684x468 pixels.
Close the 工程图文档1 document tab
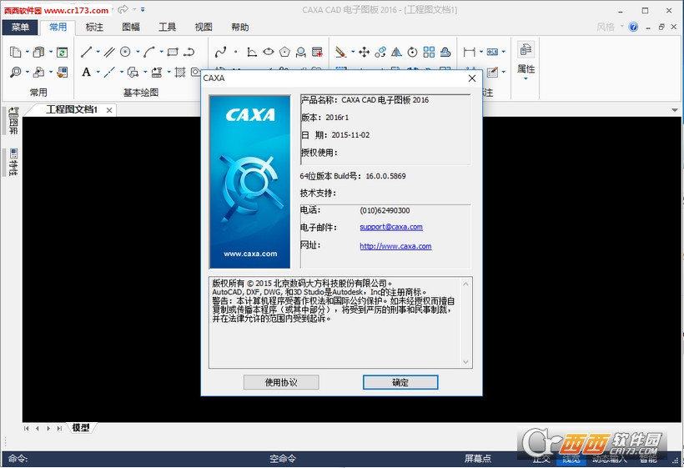[x=109, y=110]
